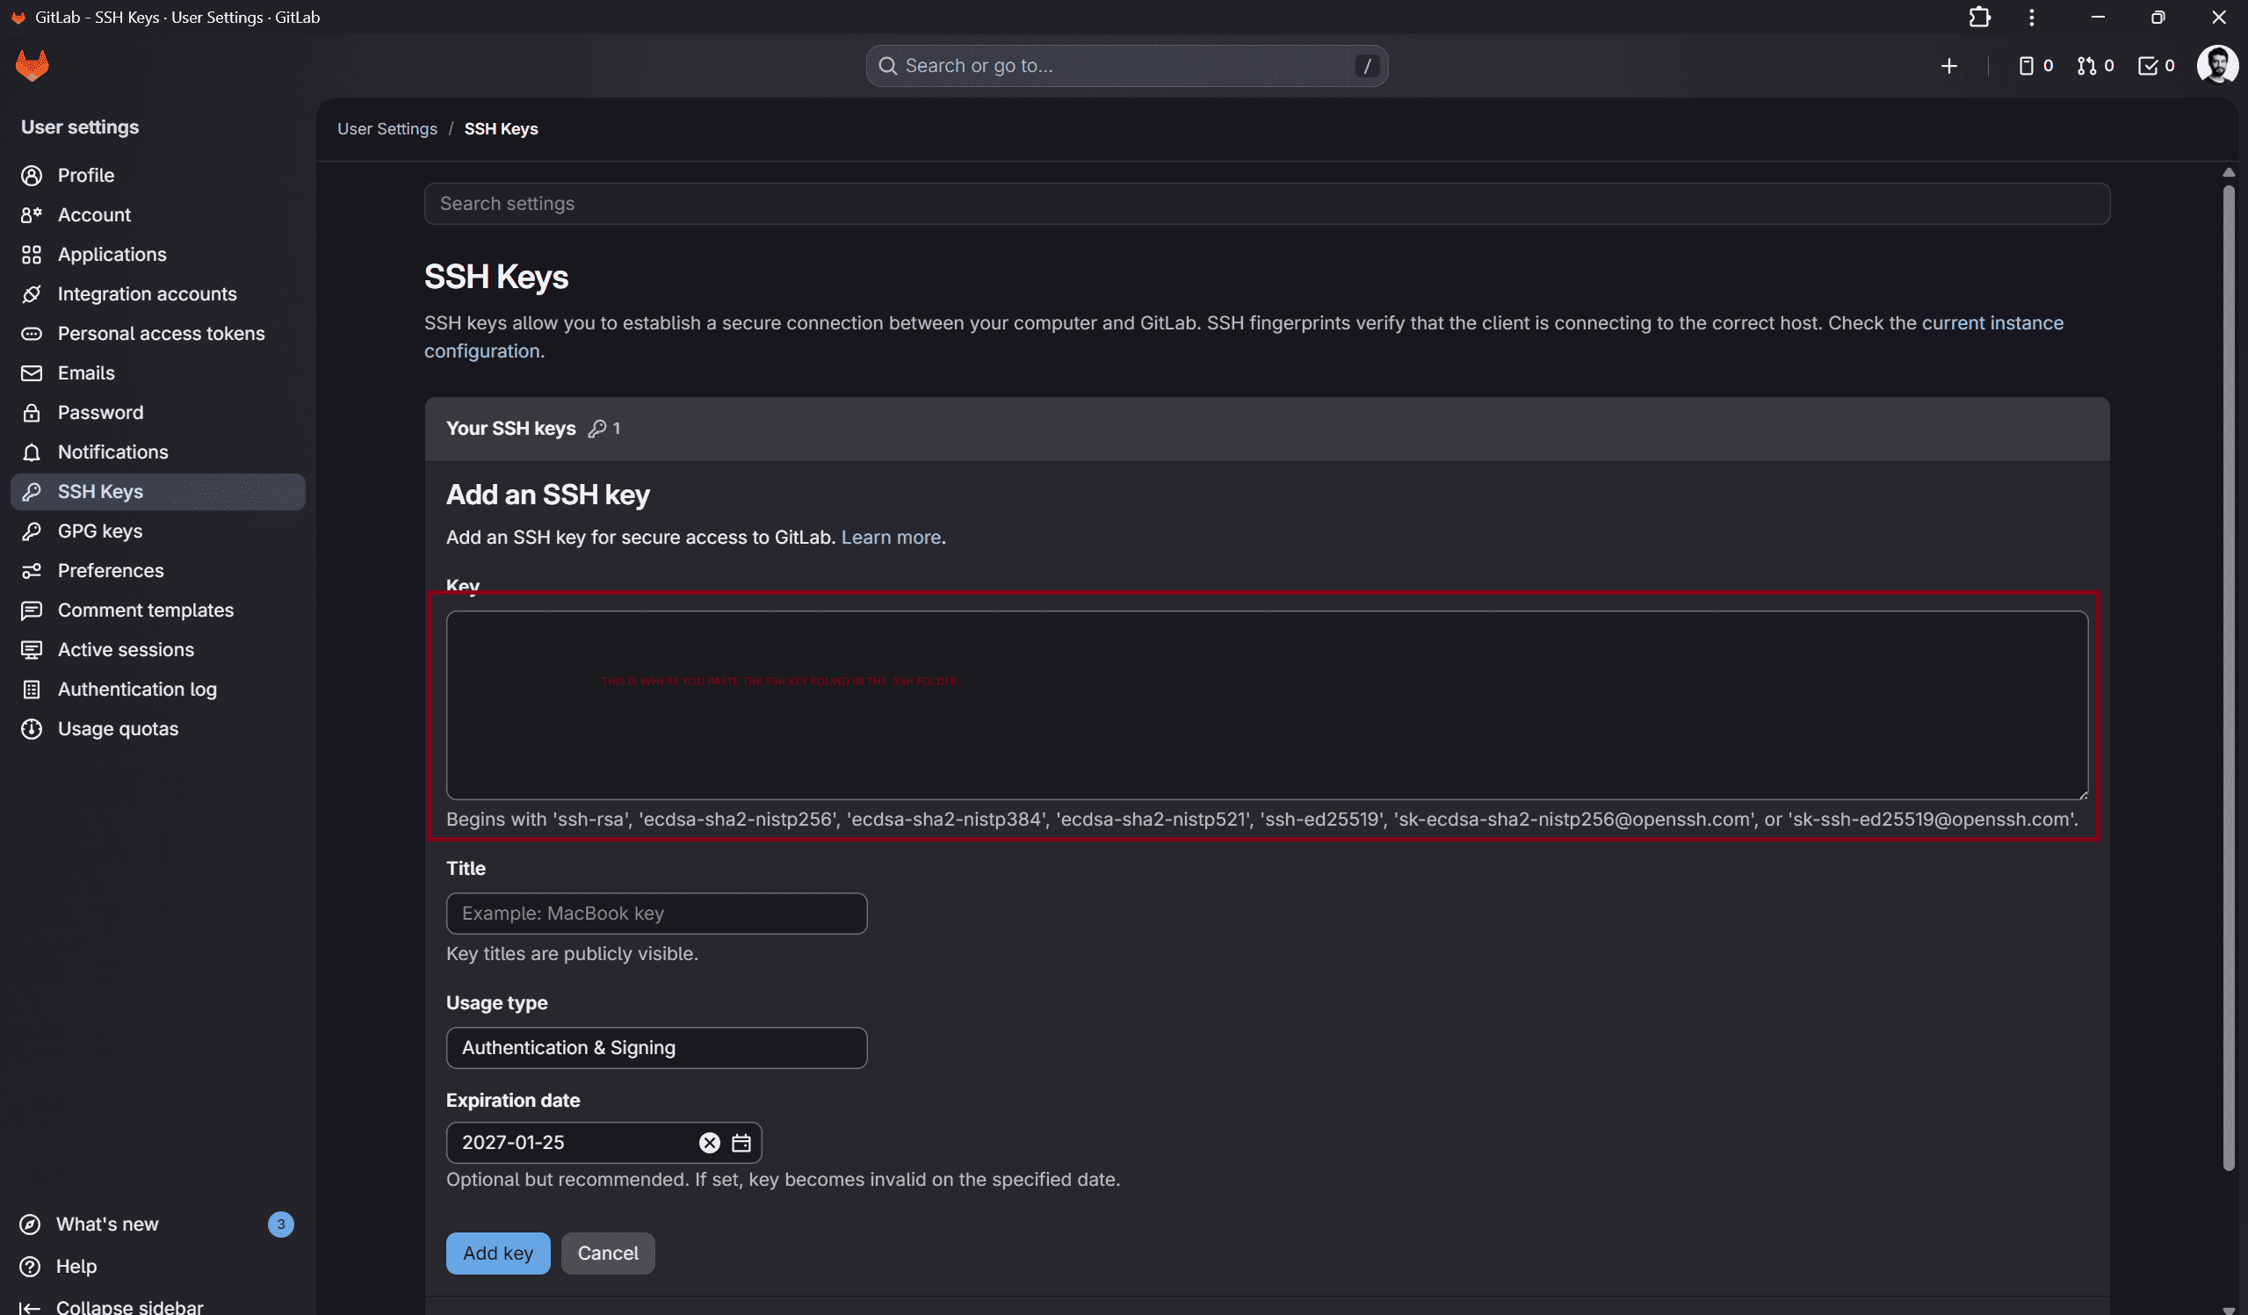Open What's new panel
Viewport: 2248px width, 1315px height.
click(107, 1224)
